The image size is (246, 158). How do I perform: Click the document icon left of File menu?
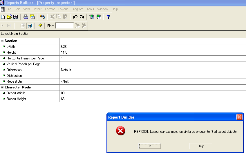(3, 9)
